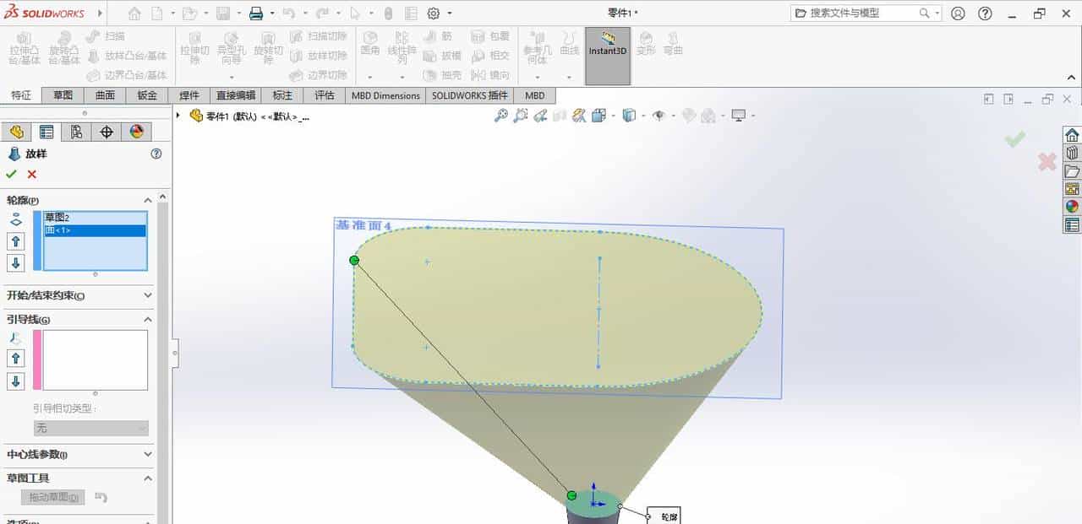Select the 旋转凸台/基体 (Revolved Boss) tool
Image resolution: width=1082 pixels, height=524 pixels.
tap(64, 51)
